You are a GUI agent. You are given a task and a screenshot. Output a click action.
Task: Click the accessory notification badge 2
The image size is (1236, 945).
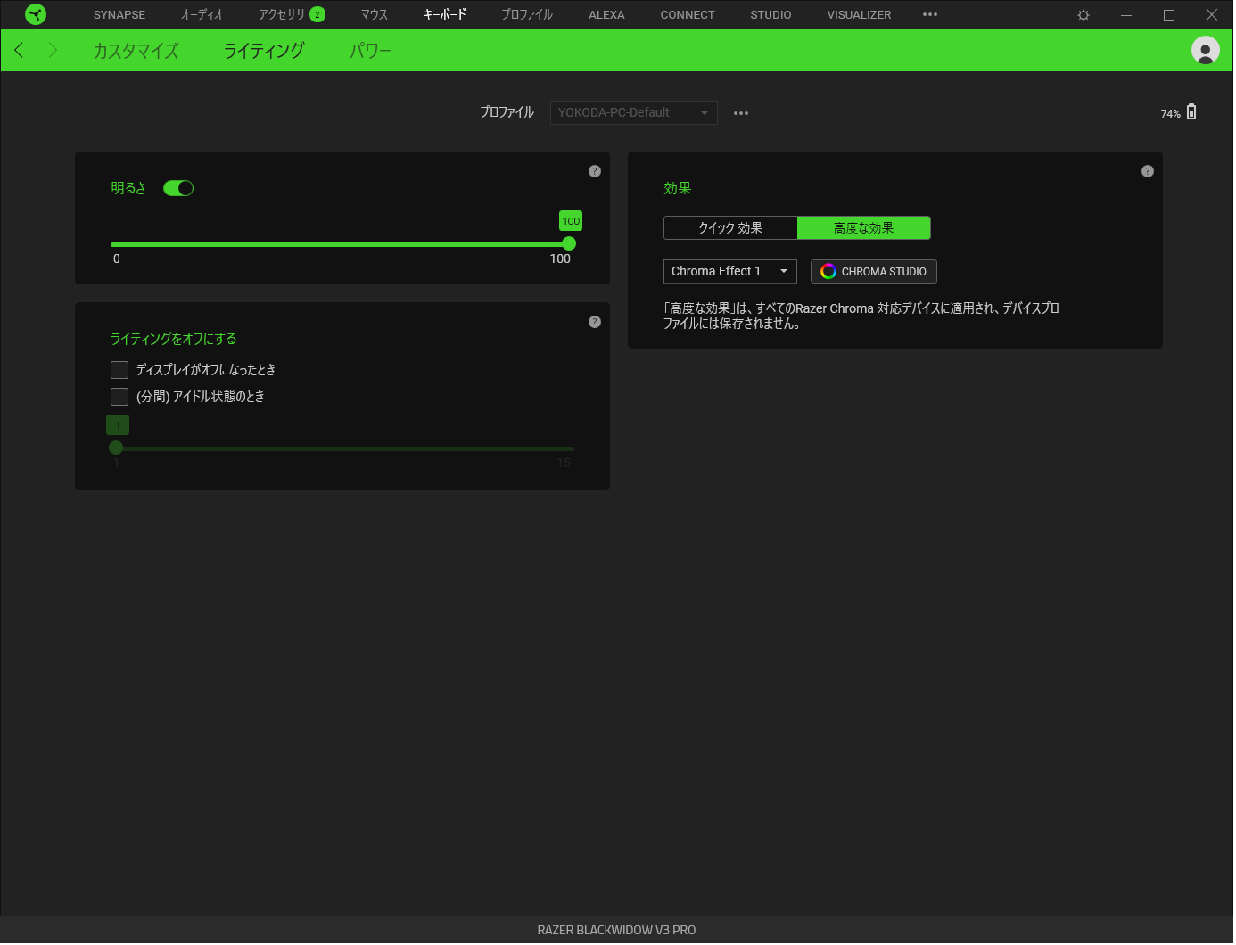[317, 14]
